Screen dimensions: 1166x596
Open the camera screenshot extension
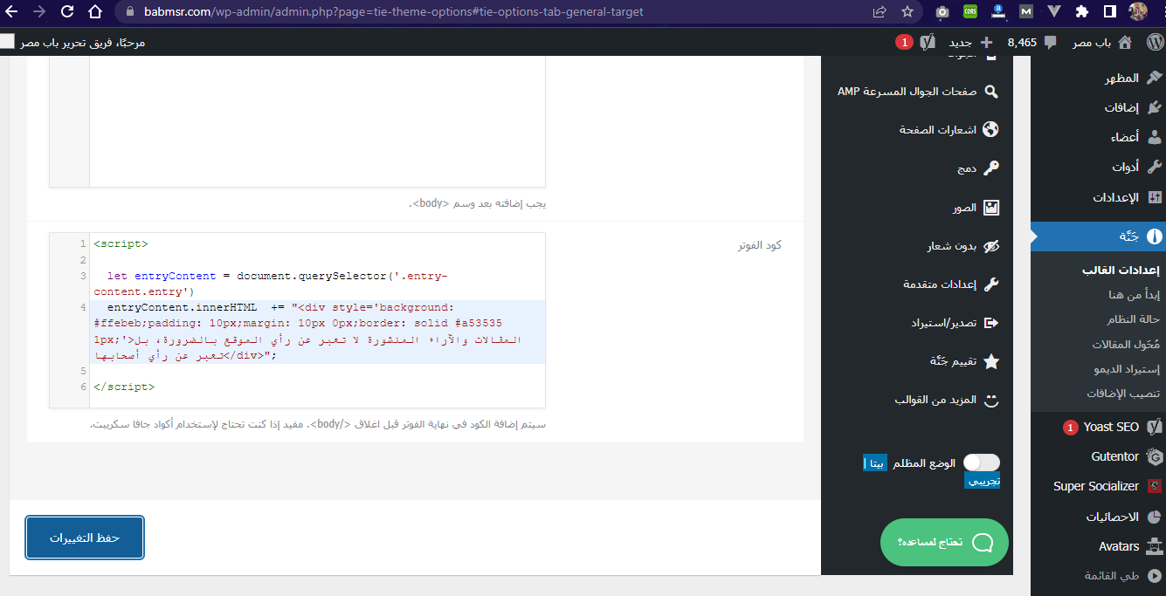(x=942, y=12)
